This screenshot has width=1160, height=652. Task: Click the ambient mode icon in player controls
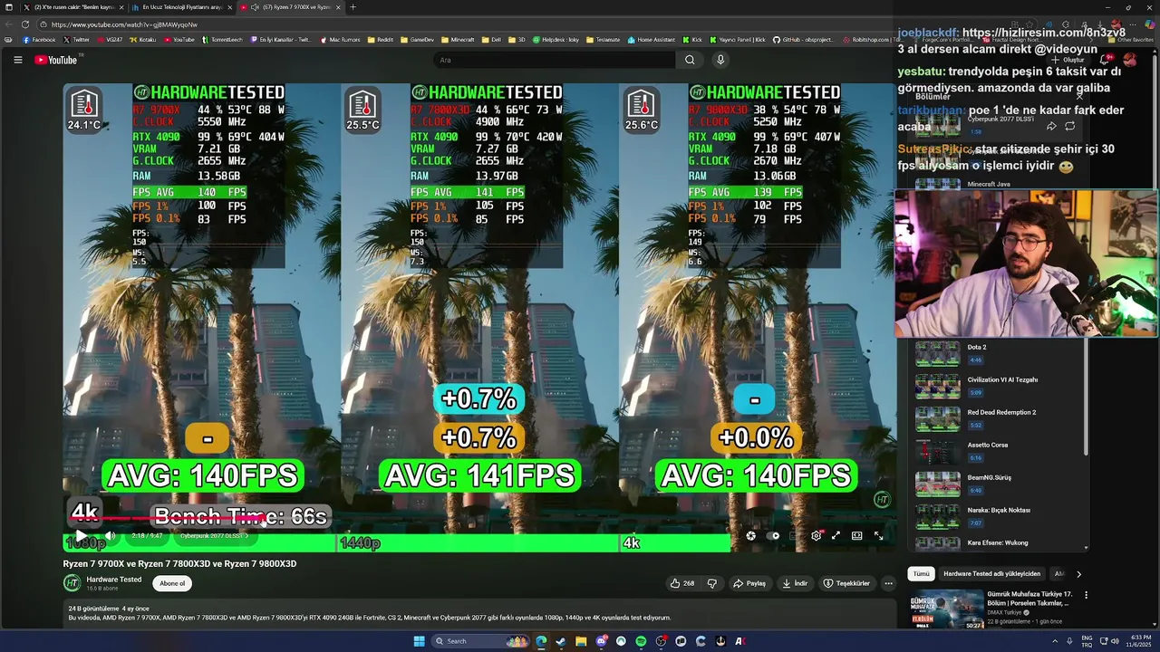[x=751, y=536]
